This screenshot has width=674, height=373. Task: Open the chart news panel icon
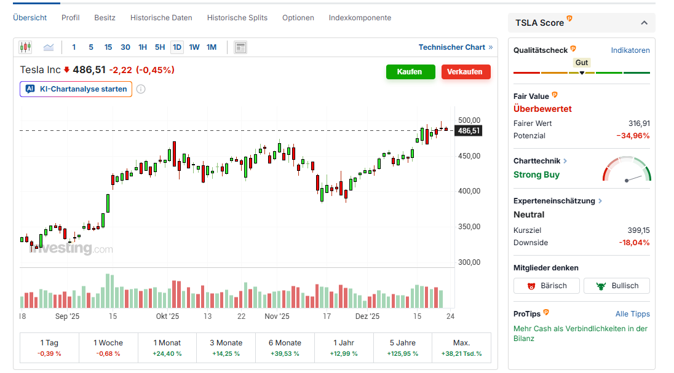[240, 47]
